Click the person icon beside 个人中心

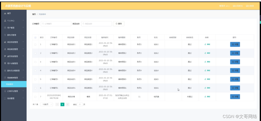click(5, 21)
